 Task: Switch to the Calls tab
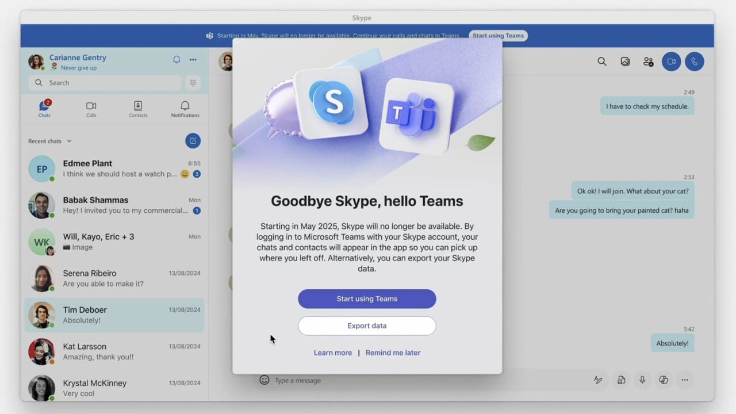[x=91, y=109]
